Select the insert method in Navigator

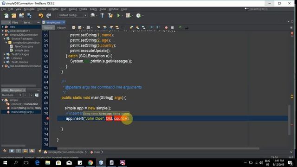(x=26, y=108)
